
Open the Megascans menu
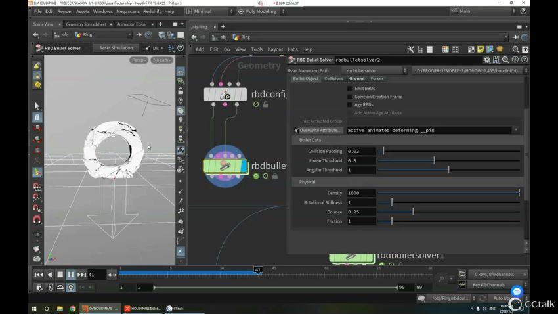tap(128, 11)
